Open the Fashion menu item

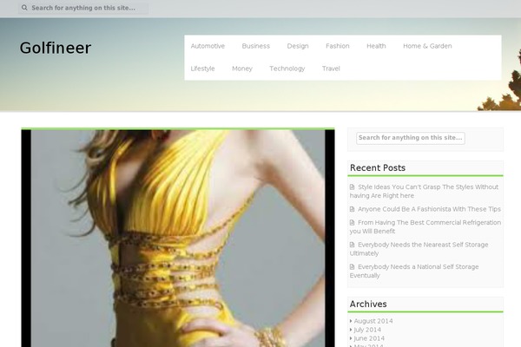[x=338, y=46]
